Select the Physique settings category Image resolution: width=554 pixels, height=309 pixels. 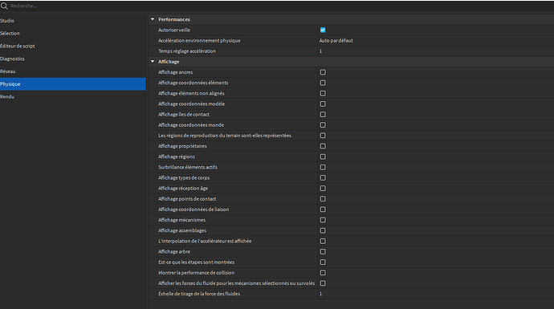73,84
